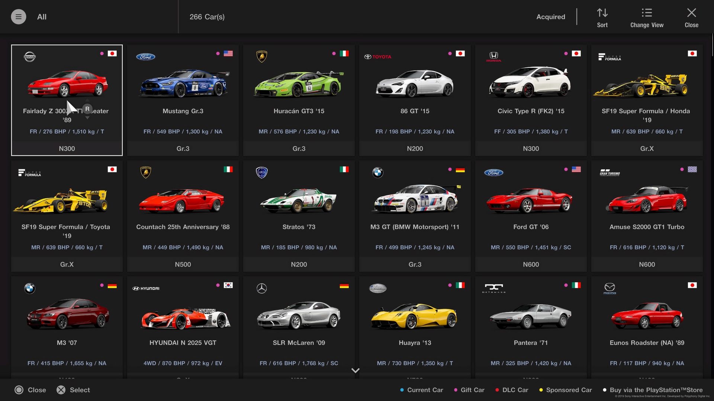Click the N500 class label under Countach
The image size is (714, 401).
[183, 264]
